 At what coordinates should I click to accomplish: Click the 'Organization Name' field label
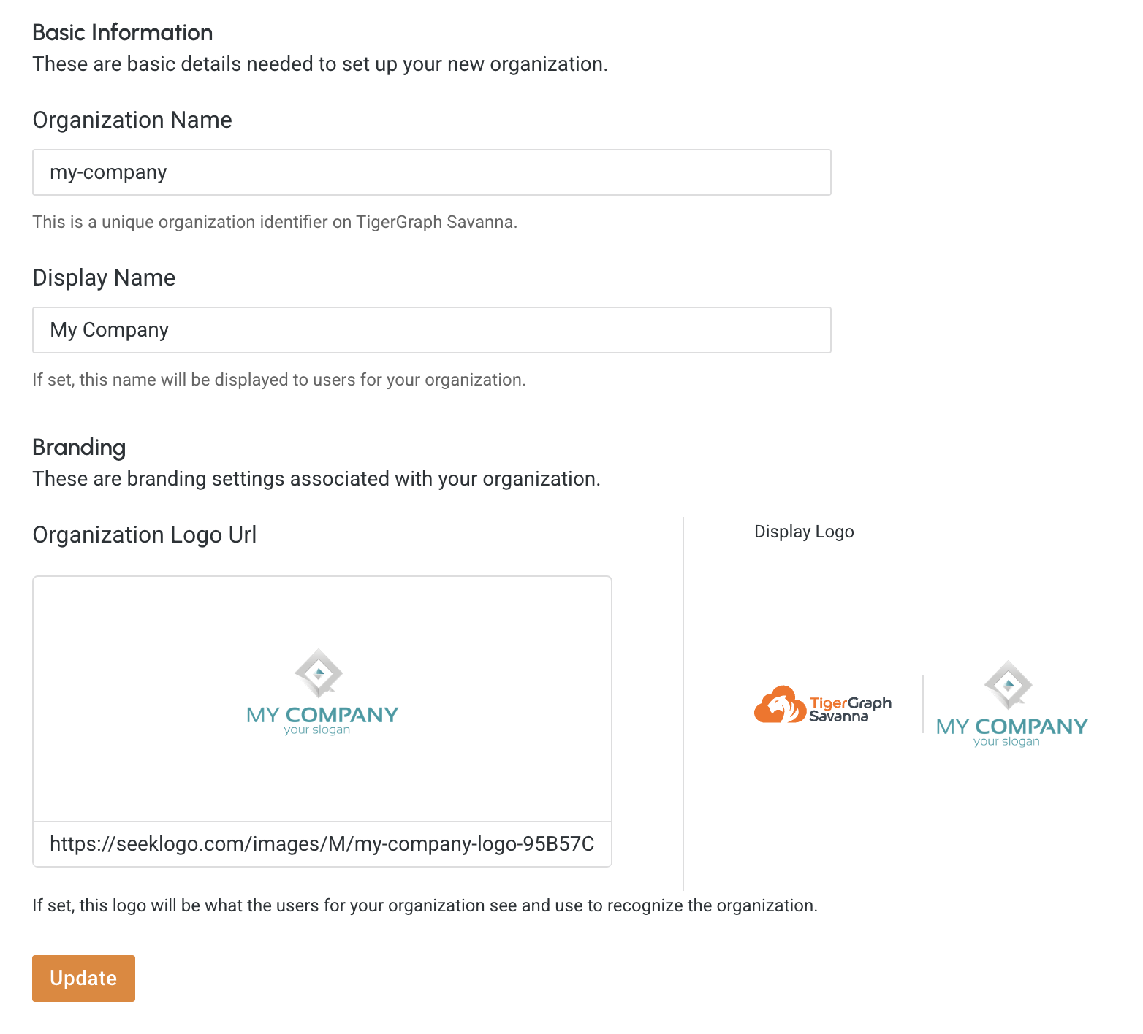point(132,120)
